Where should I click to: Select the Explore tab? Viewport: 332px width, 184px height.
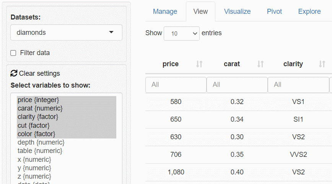click(x=309, y=11)
